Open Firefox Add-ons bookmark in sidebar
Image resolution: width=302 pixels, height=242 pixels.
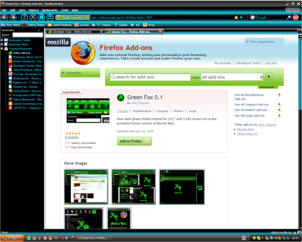[19, 53]
